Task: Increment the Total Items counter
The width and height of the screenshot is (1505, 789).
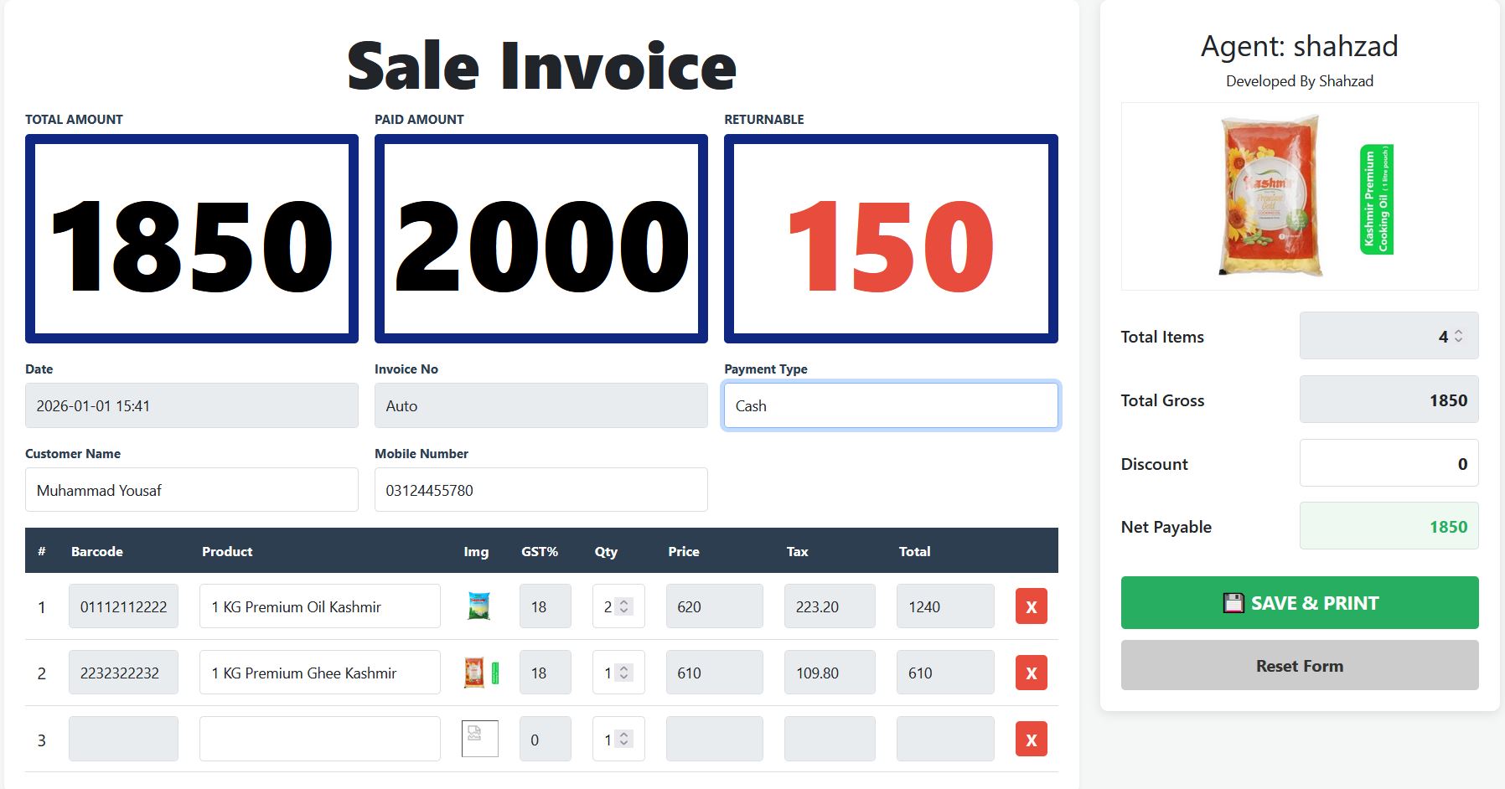Action: (1459, 331)
